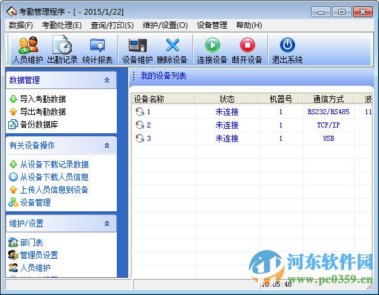Screen dimensions: 379x295
Task: Open 出勤记录 toolbar icon
Action: (62, 44)
